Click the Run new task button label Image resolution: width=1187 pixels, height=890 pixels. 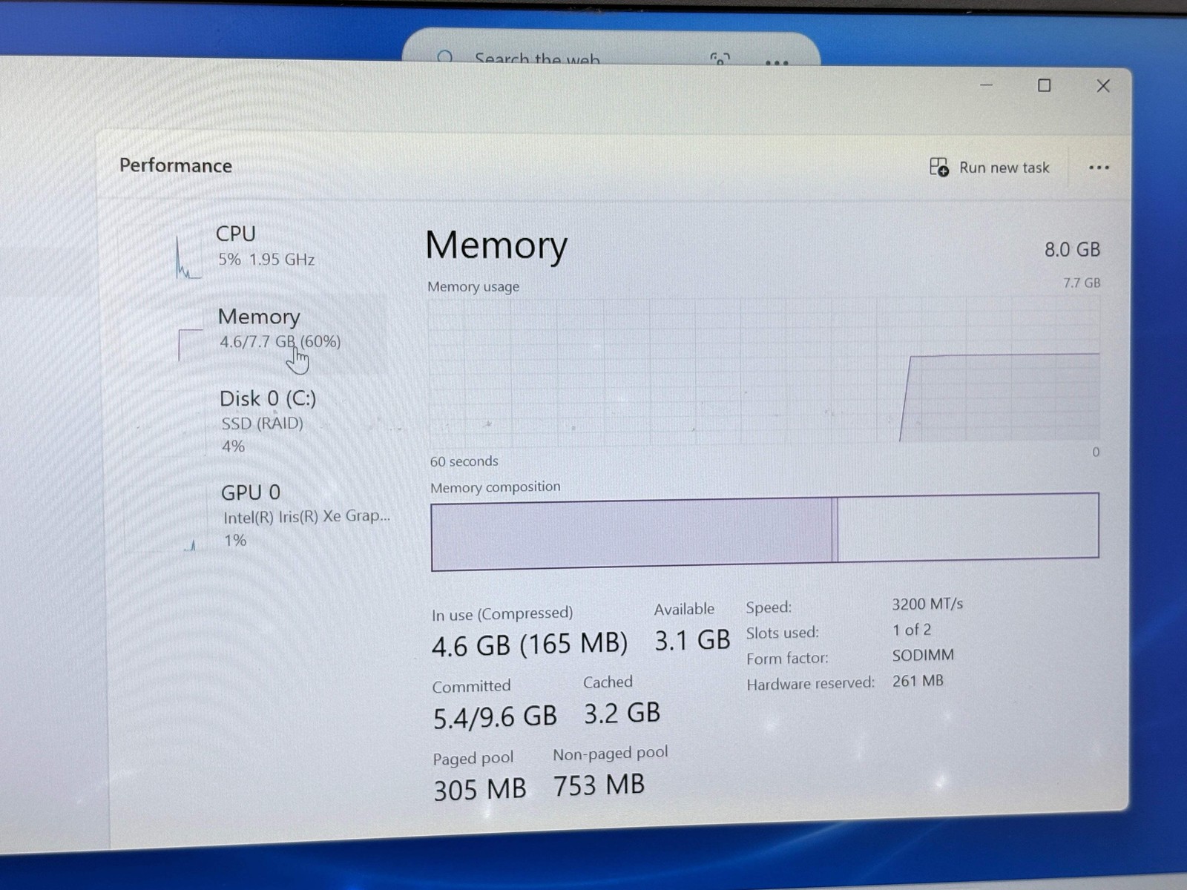pos(1004,168)
